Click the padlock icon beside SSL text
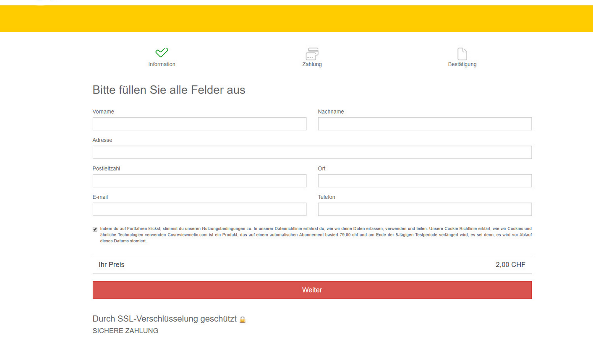Image resolution: width=593 pixels, height=340 pixels. coord(242,319)
